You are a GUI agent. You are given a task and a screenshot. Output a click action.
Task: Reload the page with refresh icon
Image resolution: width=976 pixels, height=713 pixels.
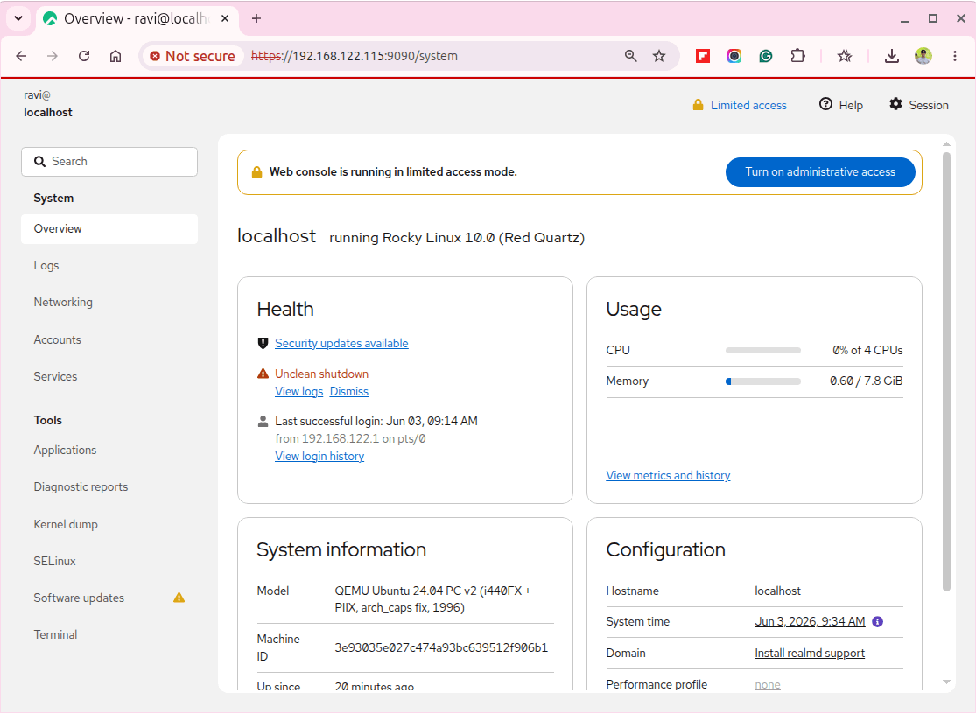click(84, 56)
